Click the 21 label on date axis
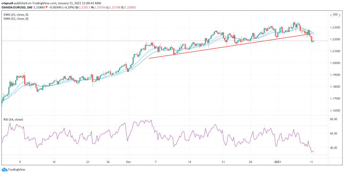Viewport: 344px width, 174px height. pos(223,162)
